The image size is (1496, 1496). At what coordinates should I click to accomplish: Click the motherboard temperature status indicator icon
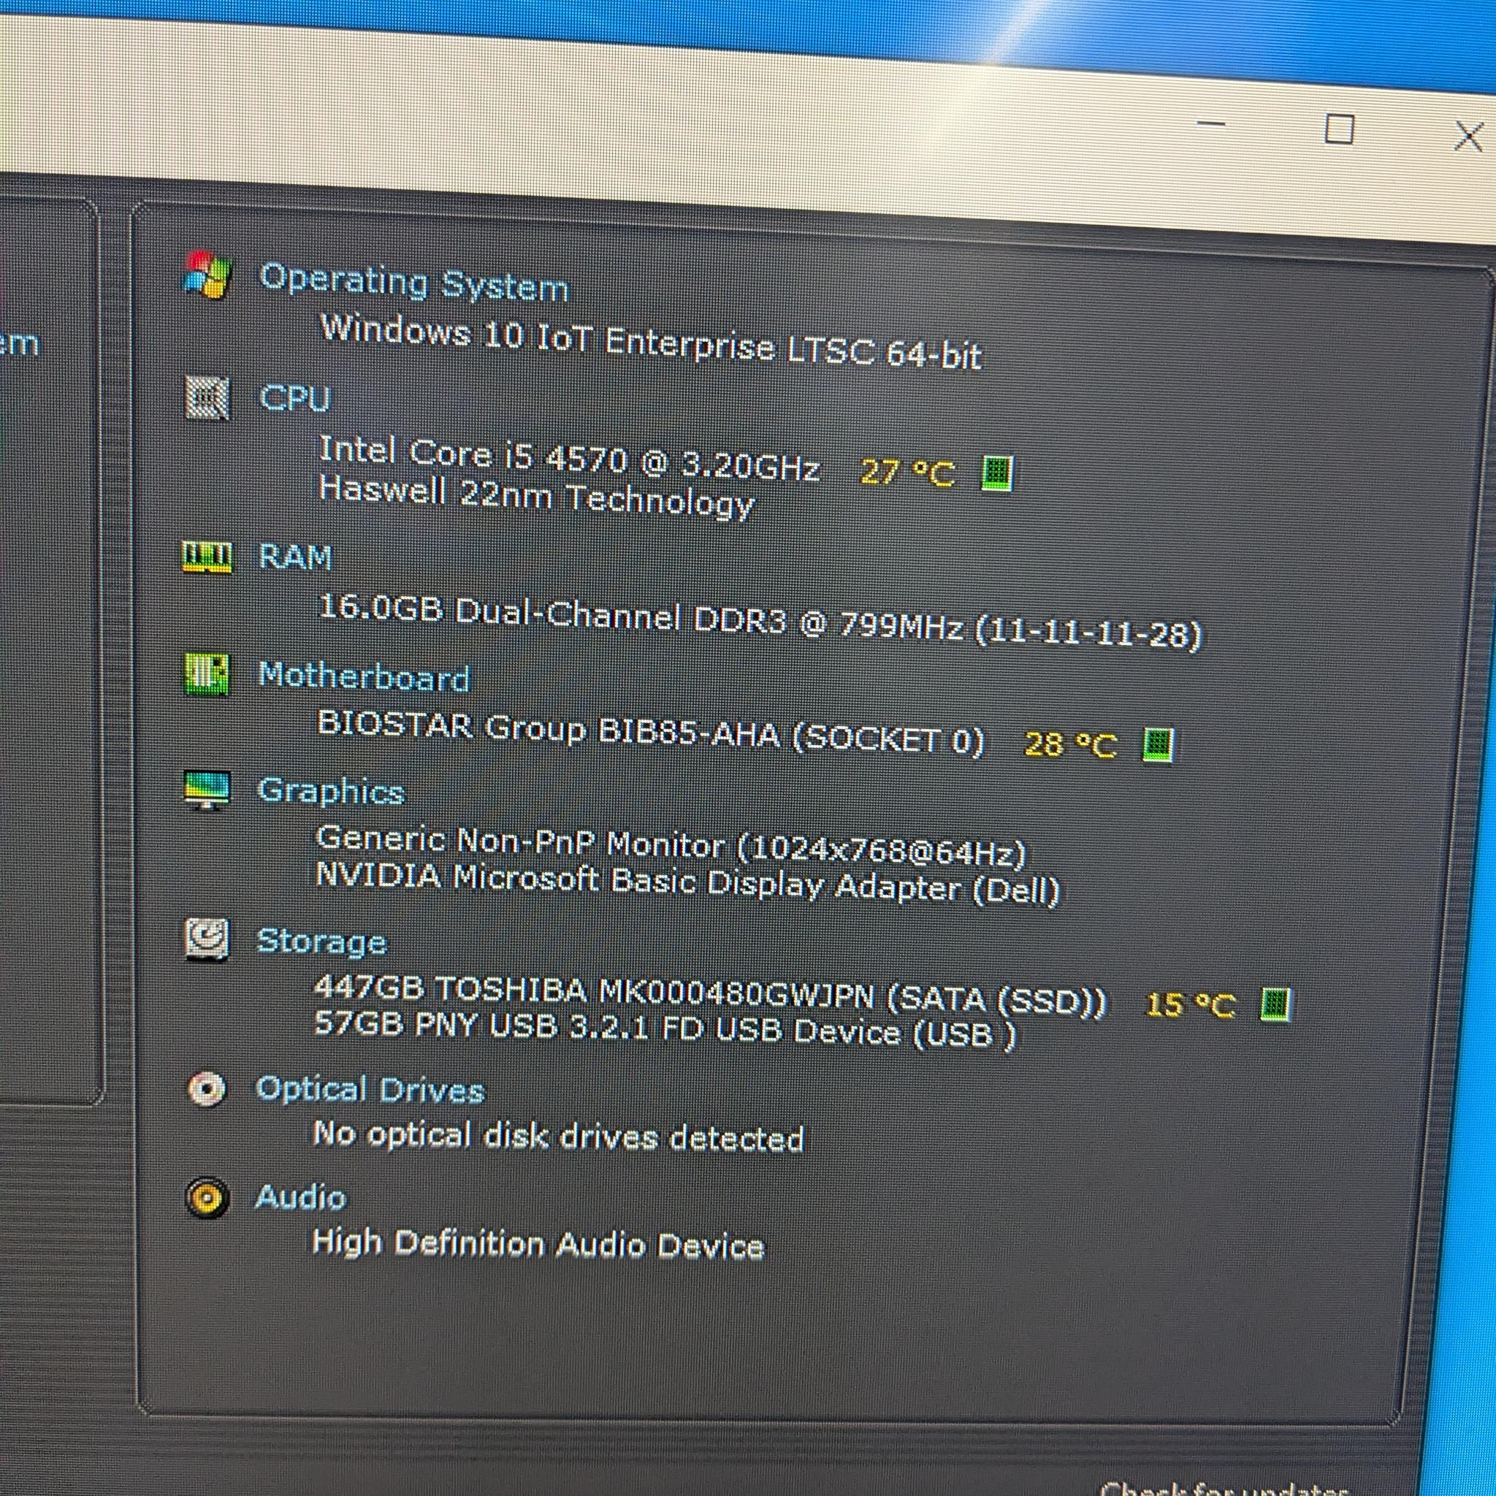[x=1158, y=744]
